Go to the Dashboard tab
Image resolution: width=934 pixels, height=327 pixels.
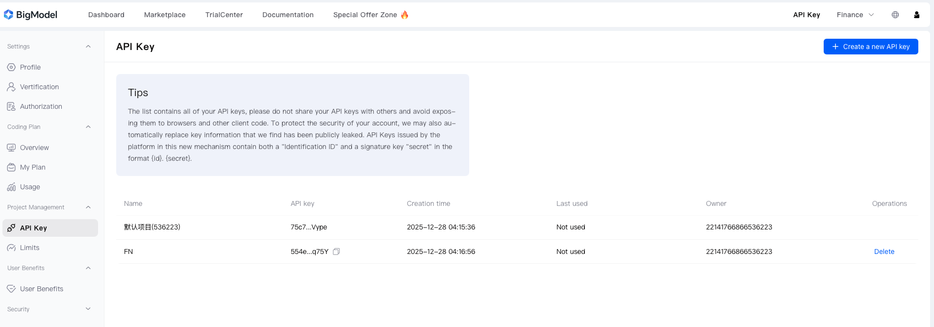pyautogui.click(x=106, y=15)
